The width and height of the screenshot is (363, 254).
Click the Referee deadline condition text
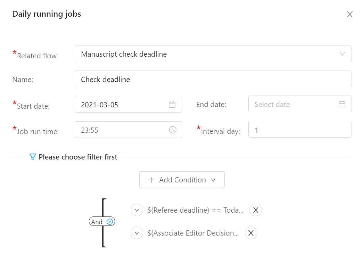pos(195,210)
